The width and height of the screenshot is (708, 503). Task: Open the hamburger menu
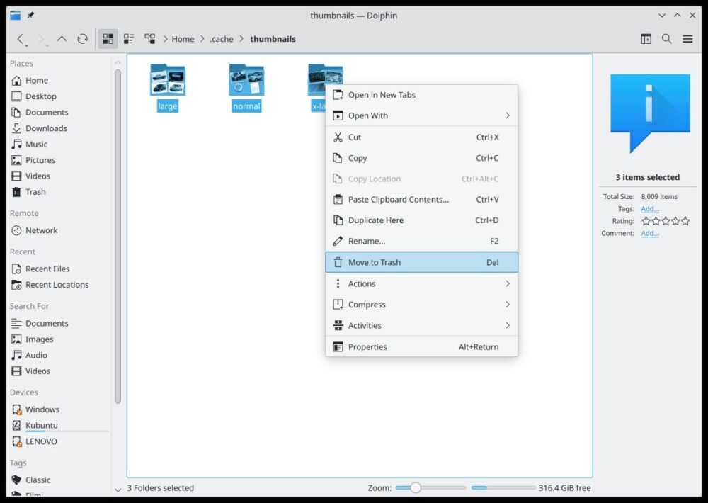tap(687, 39)
